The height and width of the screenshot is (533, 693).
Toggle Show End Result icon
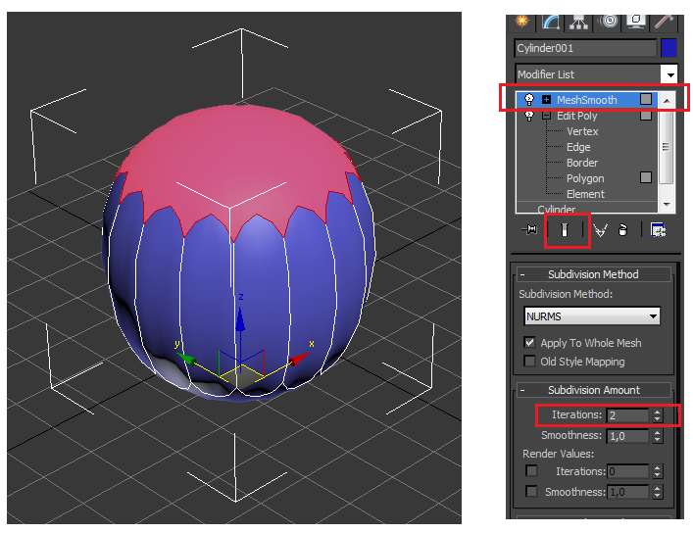click(x=565, y=230)
